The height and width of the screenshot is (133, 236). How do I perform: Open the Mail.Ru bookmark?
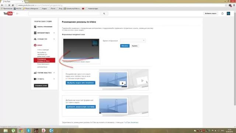tap(18, 8)
